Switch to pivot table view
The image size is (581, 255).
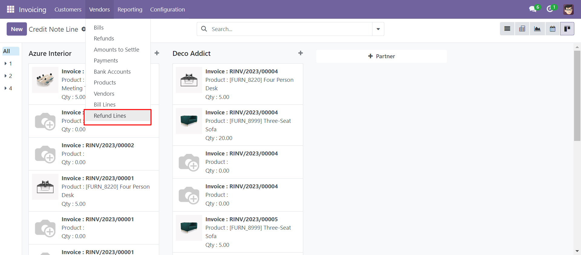tap(522, 29)
